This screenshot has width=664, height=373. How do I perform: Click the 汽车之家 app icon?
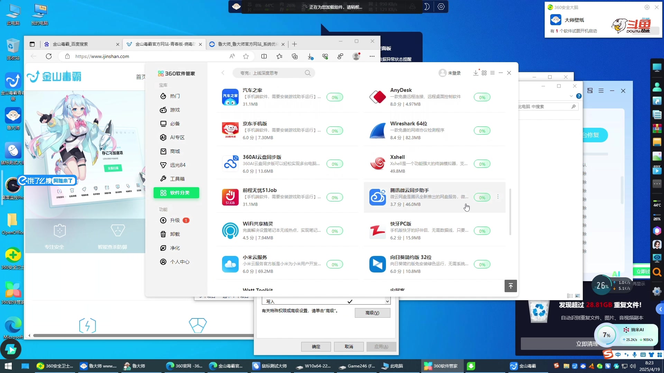coord(230,97)
